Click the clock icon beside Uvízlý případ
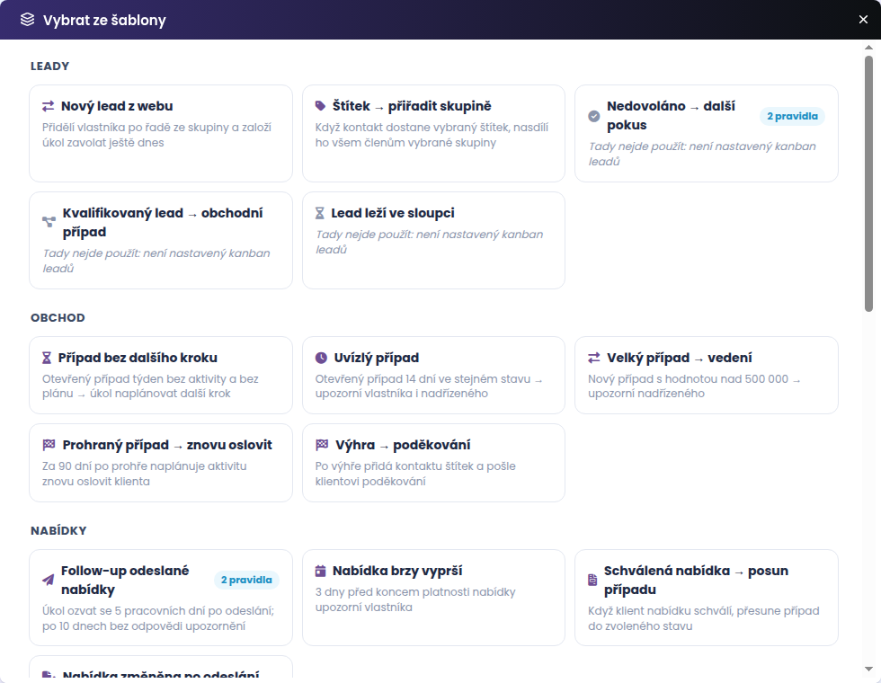 (x=322, y=358)
